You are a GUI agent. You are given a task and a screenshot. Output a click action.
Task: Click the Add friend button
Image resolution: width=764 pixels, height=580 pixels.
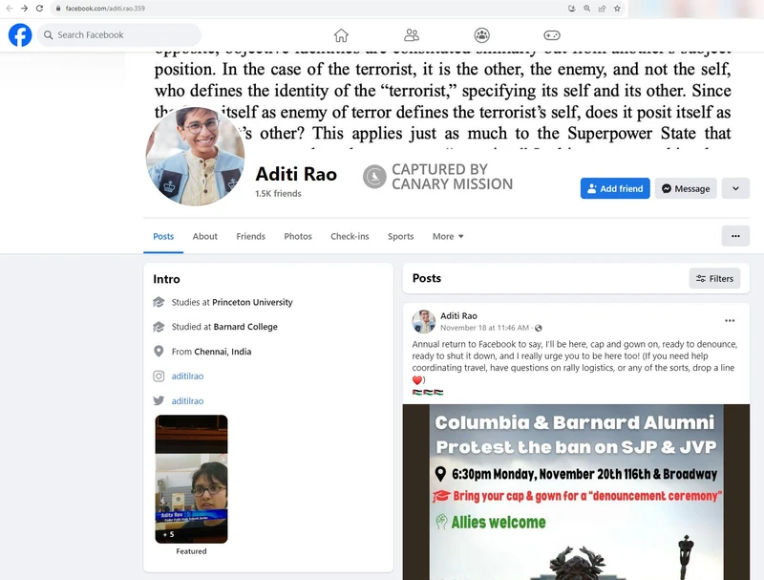click(x=614, y=188)
